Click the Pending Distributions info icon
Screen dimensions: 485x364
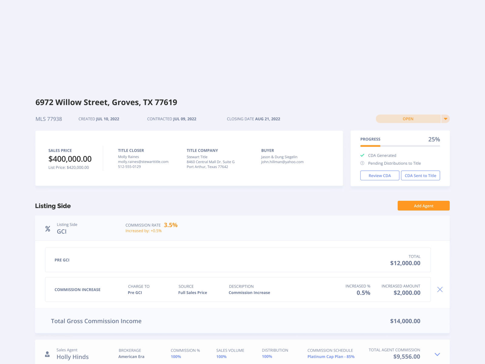click(362, 163)
